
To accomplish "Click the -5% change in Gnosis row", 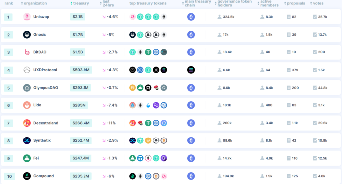I will [x=110, y=35].
